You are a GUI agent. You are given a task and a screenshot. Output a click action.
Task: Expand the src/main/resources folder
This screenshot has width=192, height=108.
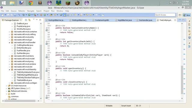point(7,86)
